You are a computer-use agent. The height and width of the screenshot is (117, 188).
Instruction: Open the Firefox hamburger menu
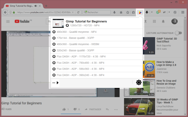click(183, 12)
